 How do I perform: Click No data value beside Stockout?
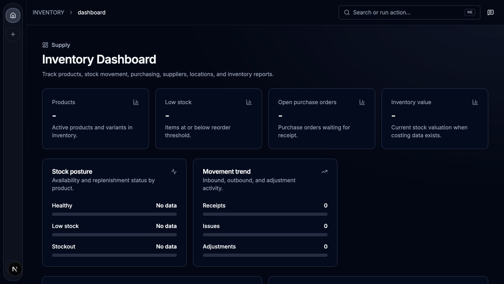click(x=166, y=247)
